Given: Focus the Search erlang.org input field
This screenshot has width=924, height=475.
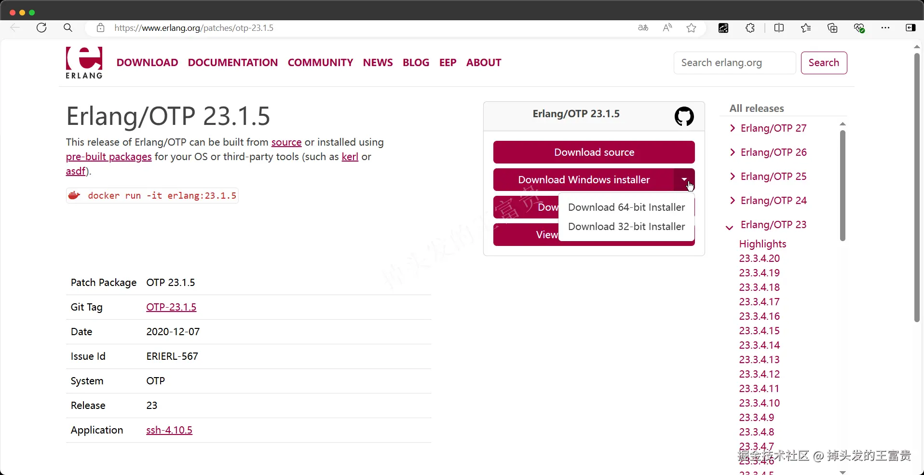Looking at the screenshot, I should [x=734, y=63].
